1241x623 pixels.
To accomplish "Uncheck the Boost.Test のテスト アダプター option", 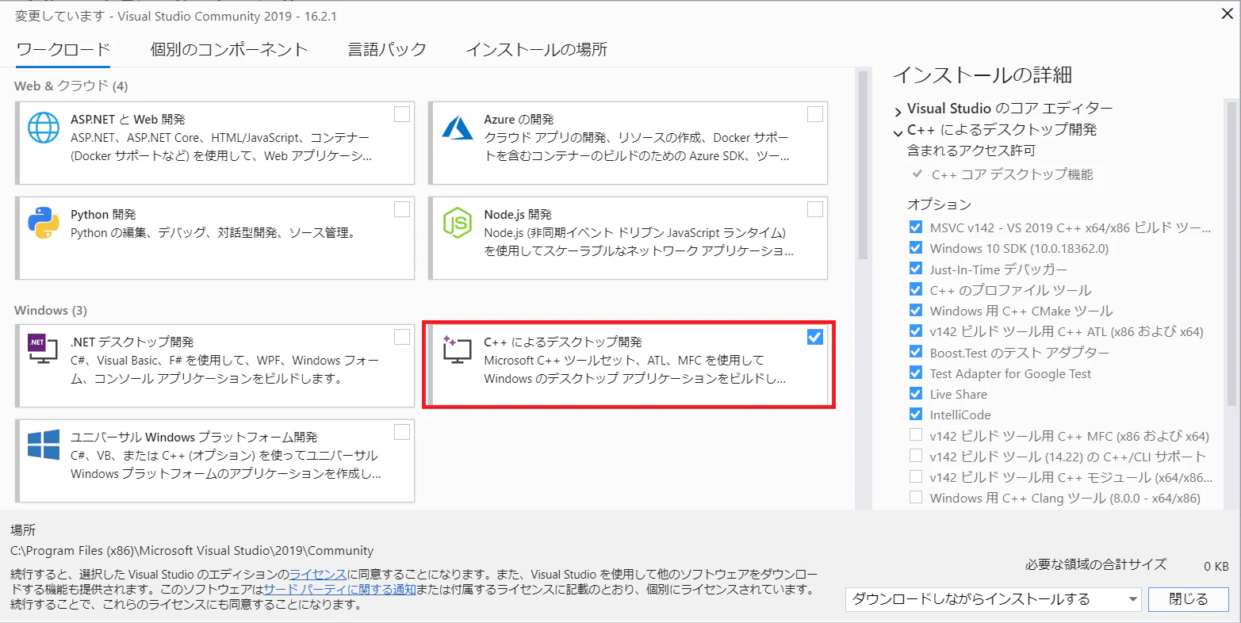I will point(916,352).
